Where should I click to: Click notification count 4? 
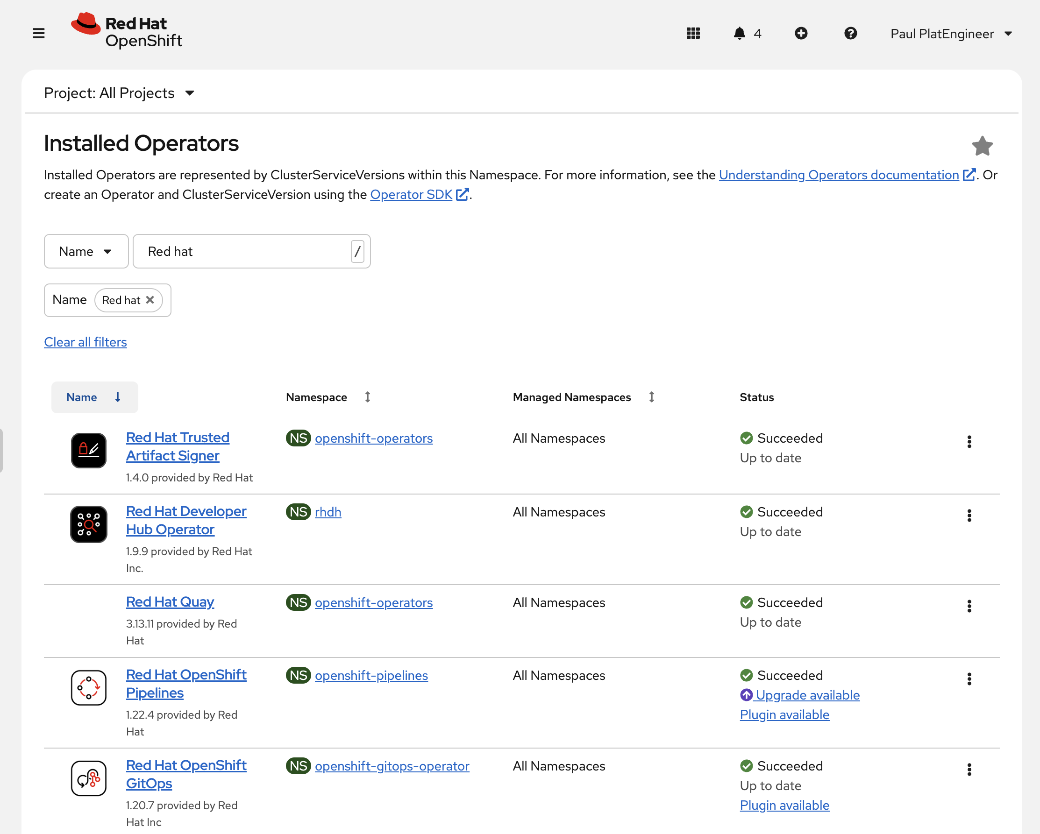pos(757,34)
